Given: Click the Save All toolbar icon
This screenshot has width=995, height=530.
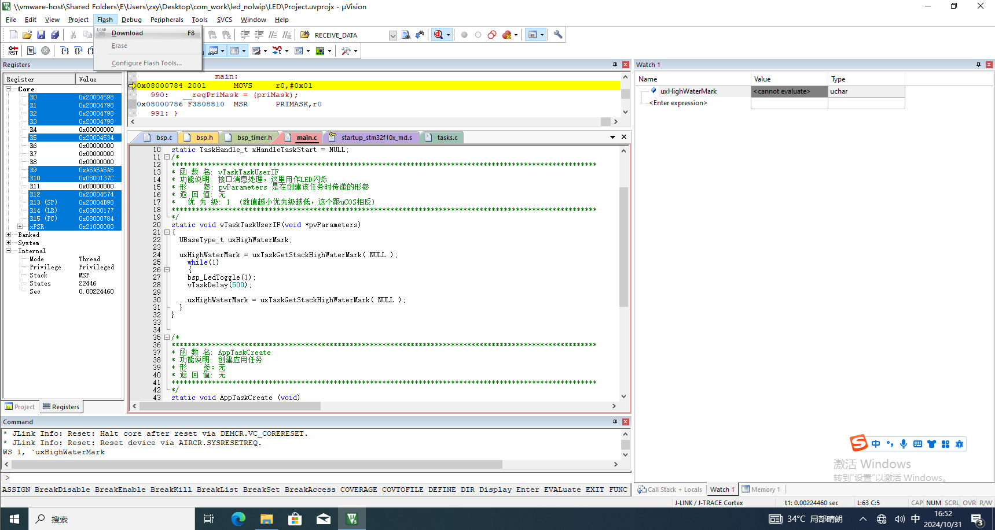Looking at the screenshot, I should click(x=55, y=35).
